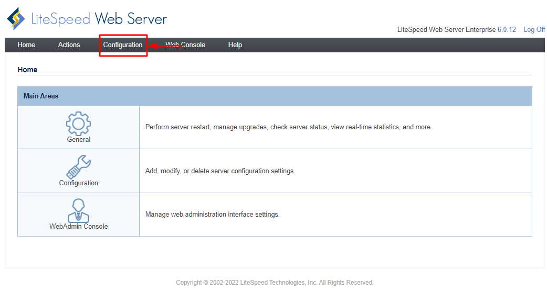The image size is (547, 291).
Task: Click the wrench icon for Configuration
Action: pyautogui.click(x=78, y=167)
